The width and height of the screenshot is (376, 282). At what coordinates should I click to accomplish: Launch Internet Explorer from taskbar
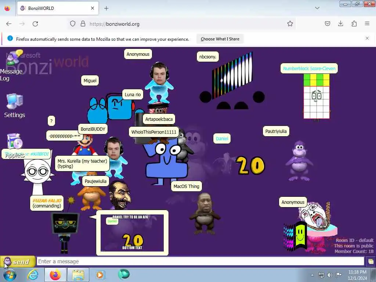(33, 275)
